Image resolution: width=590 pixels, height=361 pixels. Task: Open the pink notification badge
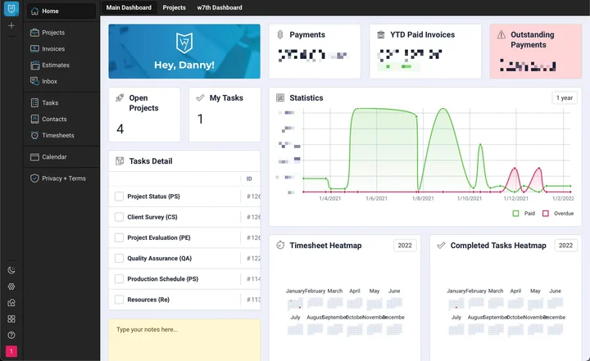tap(11, 352)
